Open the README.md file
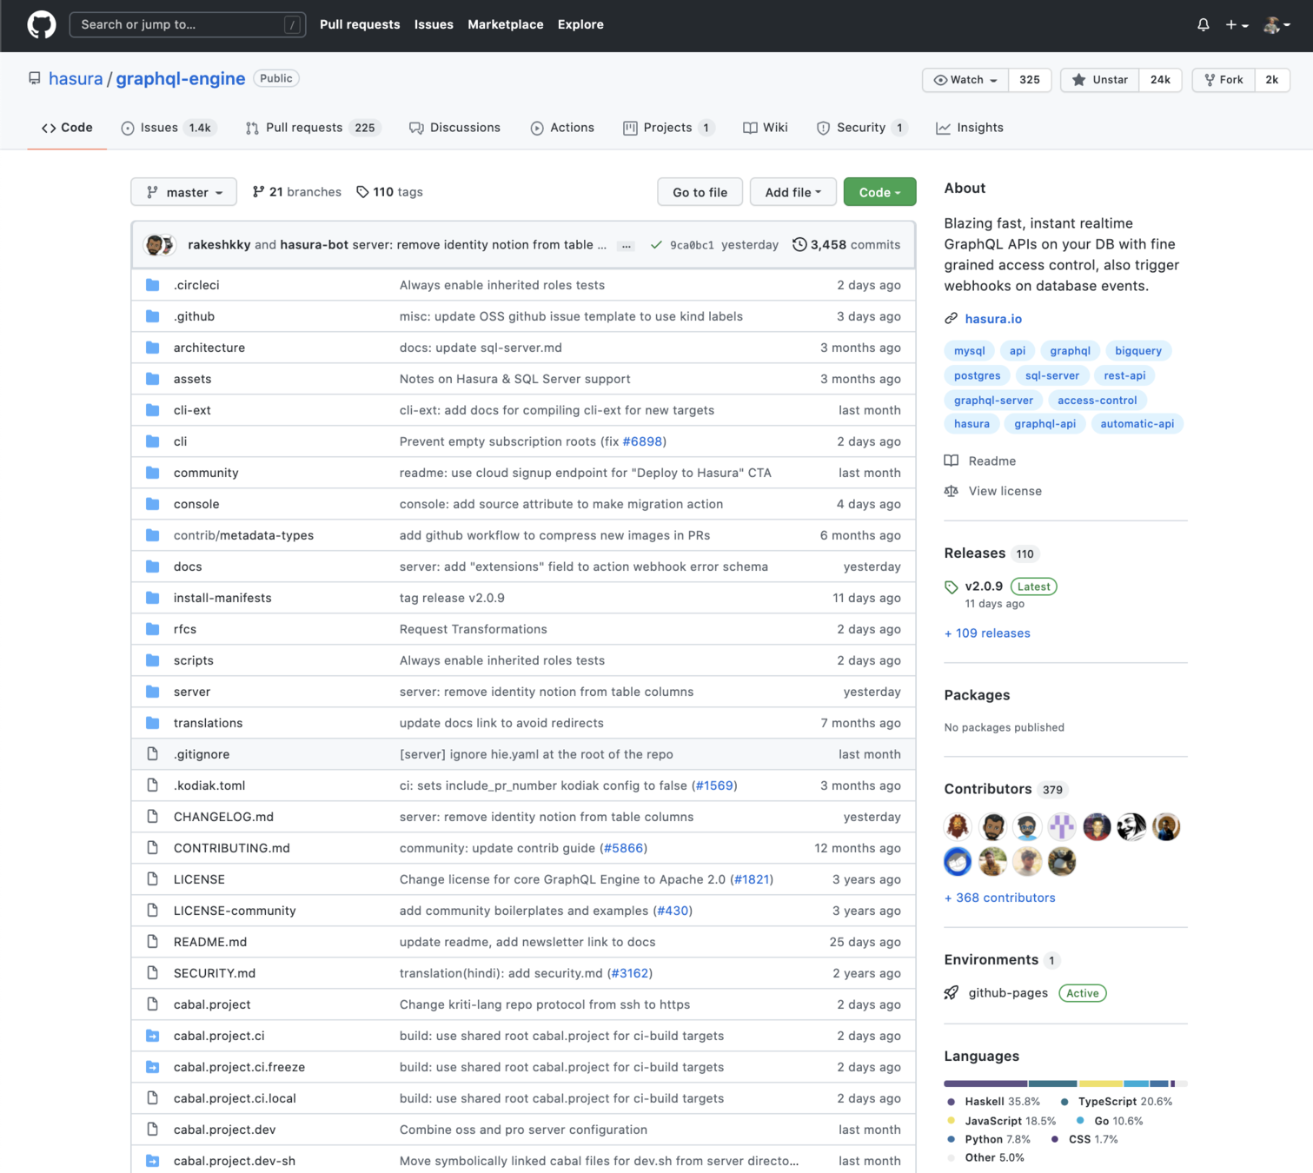Viewport: 1313px width, 1173px height. pyautogui.click(x=210, y=942)
